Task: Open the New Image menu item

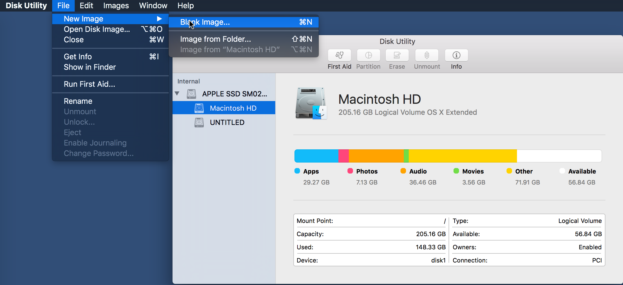Action: point(110,19)
